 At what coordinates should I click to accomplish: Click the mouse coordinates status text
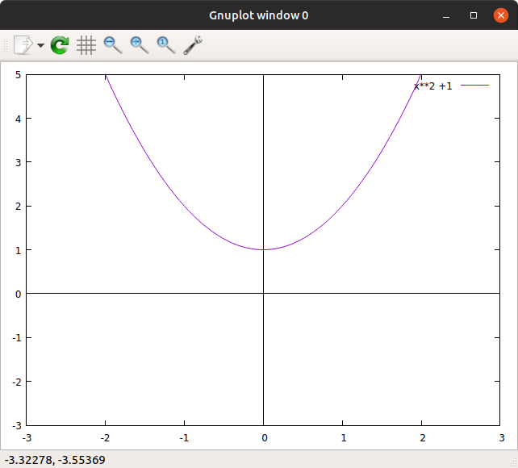pyautogui.click(x=55, y=460)
